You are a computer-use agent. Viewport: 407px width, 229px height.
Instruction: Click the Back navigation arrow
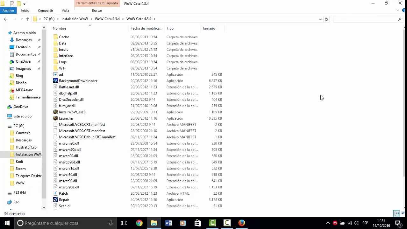coord(6,19)
